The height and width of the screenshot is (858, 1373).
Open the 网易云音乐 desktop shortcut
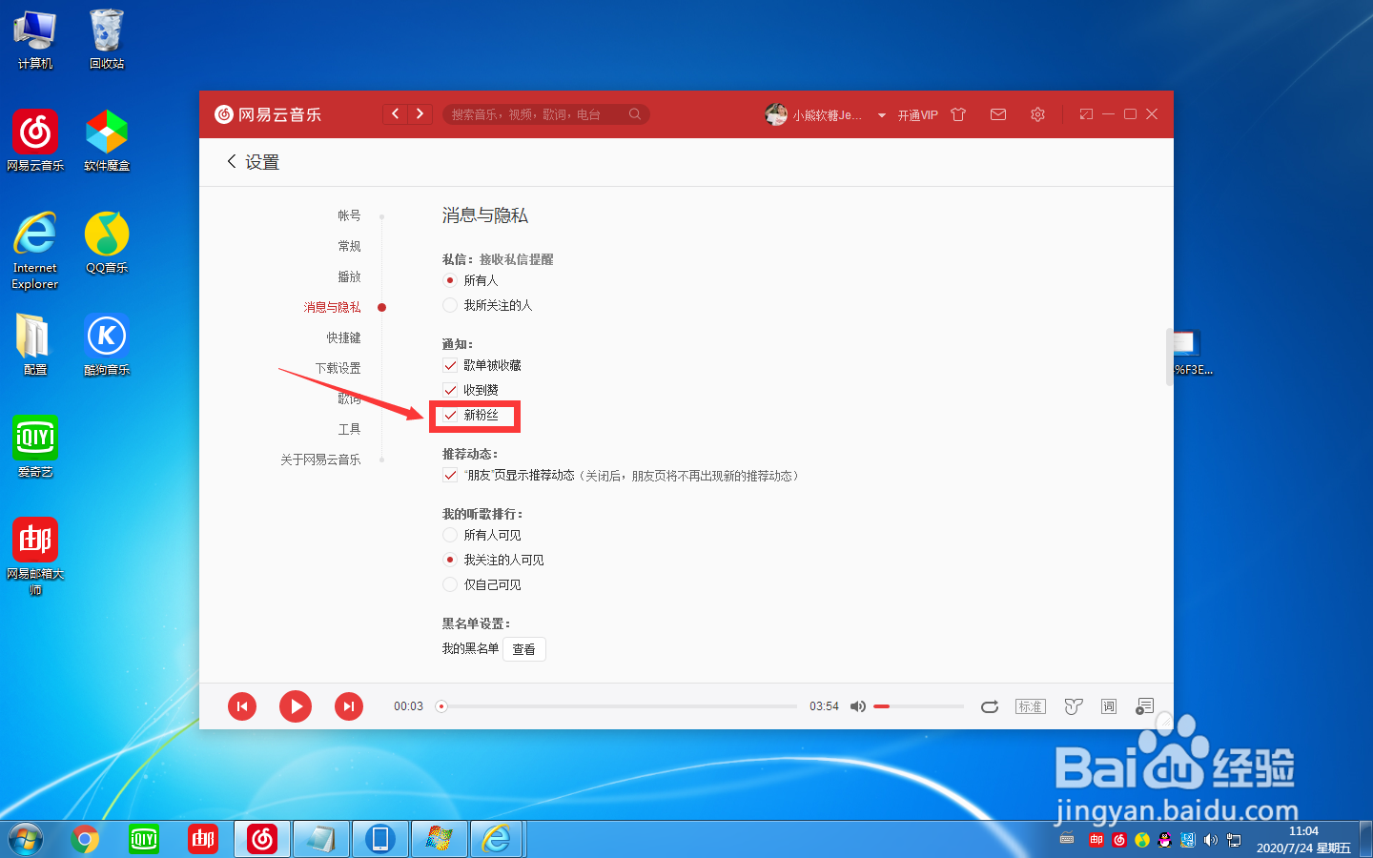(x=35, y=140)
